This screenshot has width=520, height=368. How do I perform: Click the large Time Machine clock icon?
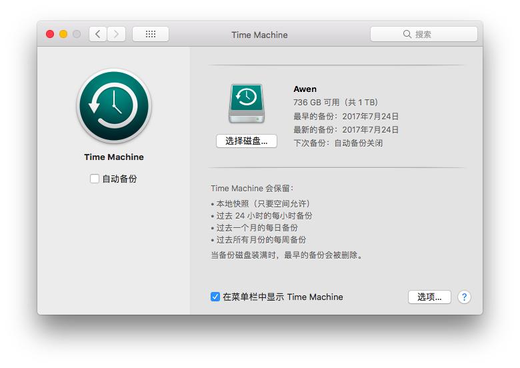pyautogui.click(x=114, y=106)
